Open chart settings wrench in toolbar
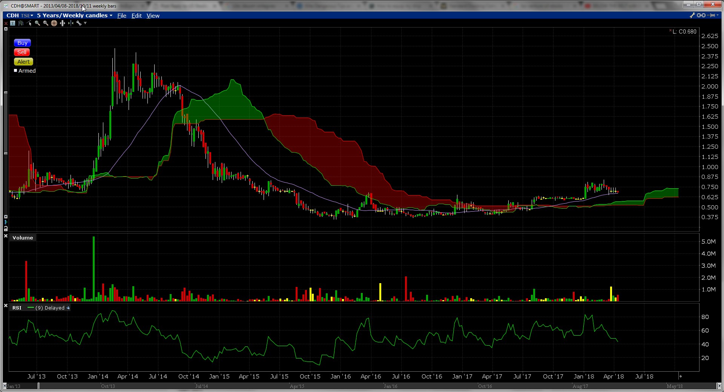 click(79, 23)
